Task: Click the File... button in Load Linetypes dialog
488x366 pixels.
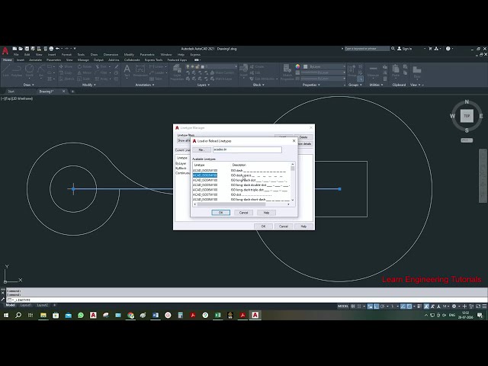Action: tap(201, 149)
